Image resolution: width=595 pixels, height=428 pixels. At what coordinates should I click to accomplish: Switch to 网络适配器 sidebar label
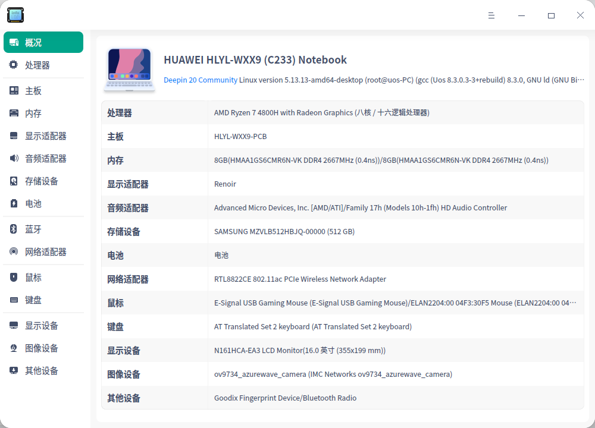click(46, 251)
